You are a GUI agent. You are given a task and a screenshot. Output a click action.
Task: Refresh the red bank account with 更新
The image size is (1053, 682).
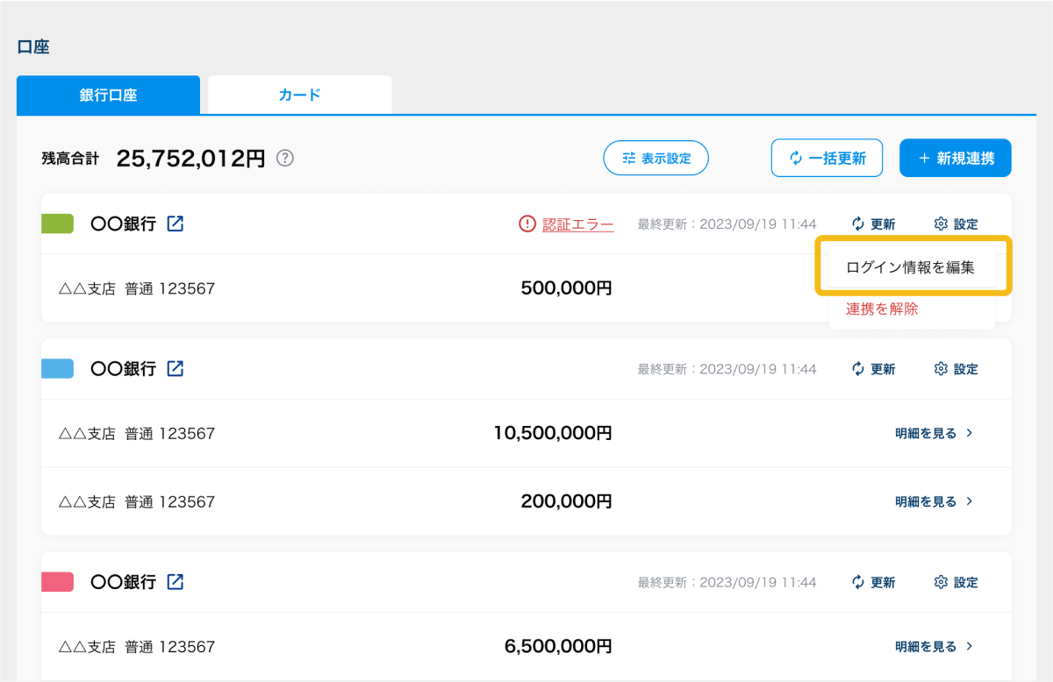point(873,582)
